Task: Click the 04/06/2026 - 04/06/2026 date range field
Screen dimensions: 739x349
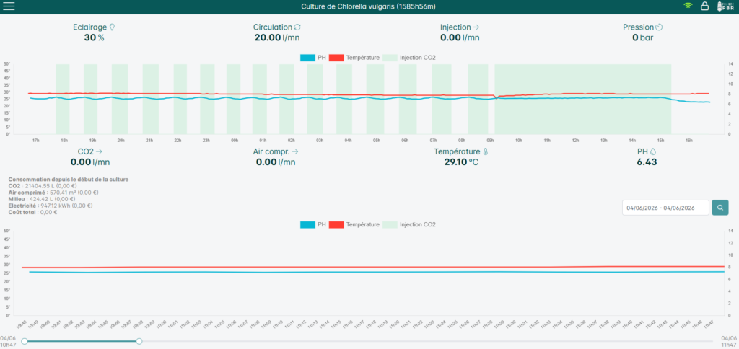Action: (665, 208)
